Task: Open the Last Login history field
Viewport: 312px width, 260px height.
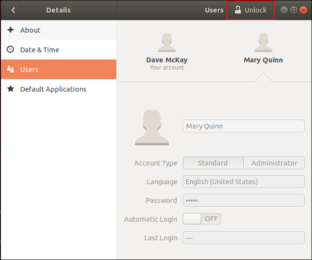Action: [244, 237]
